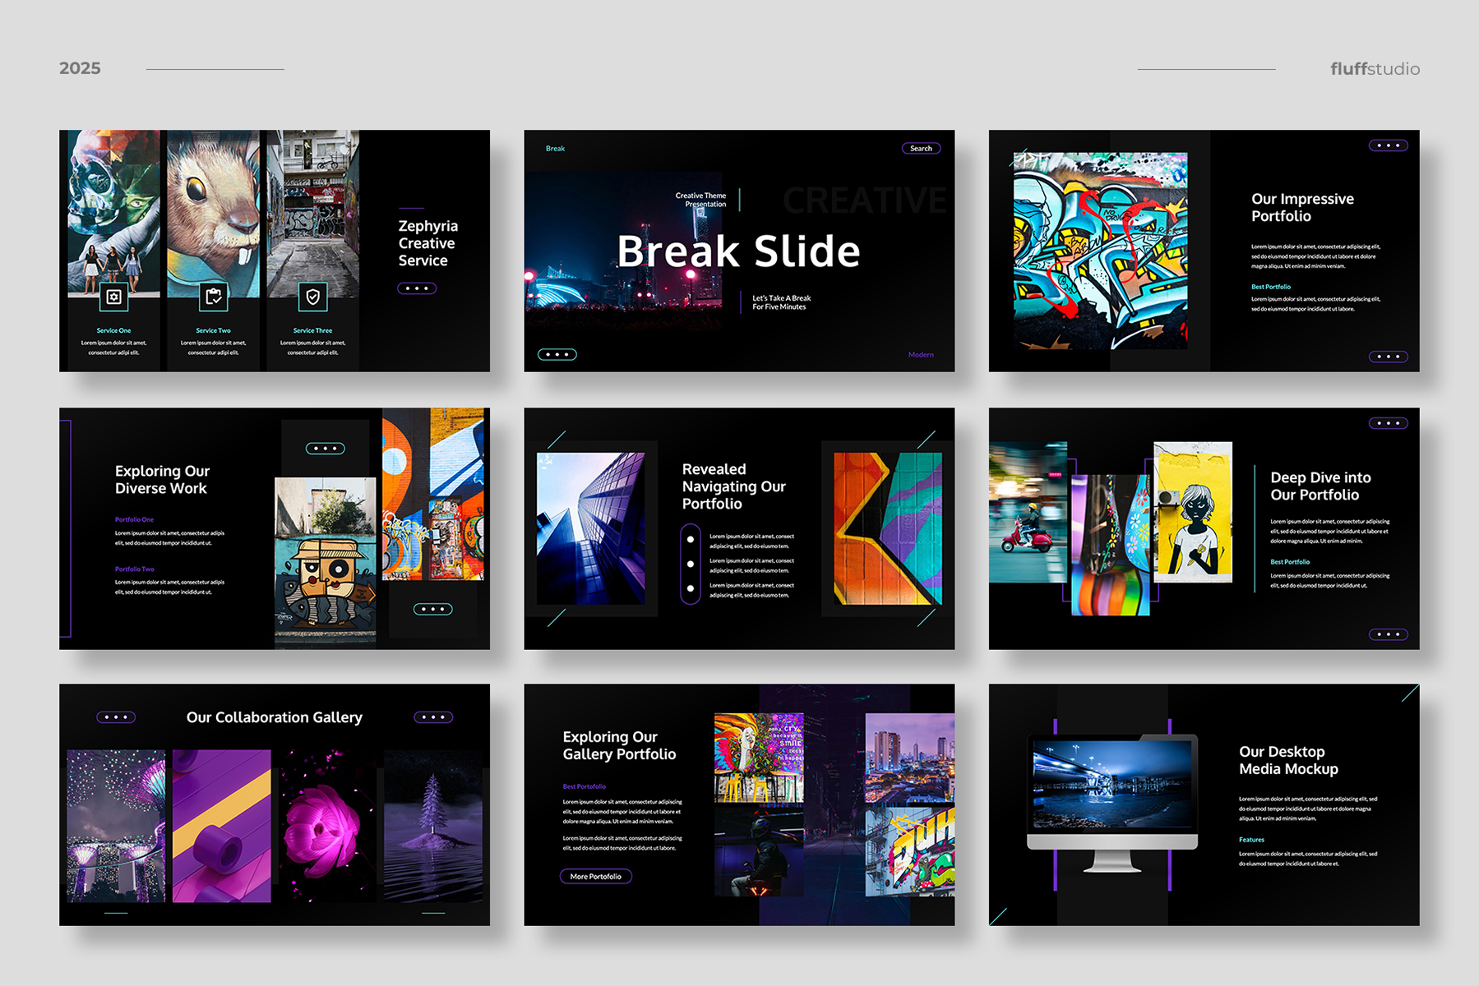The width and height of the screenshot is (1479, 986).
Task: Open the squirrel mural image
Action: pos(214,210)
